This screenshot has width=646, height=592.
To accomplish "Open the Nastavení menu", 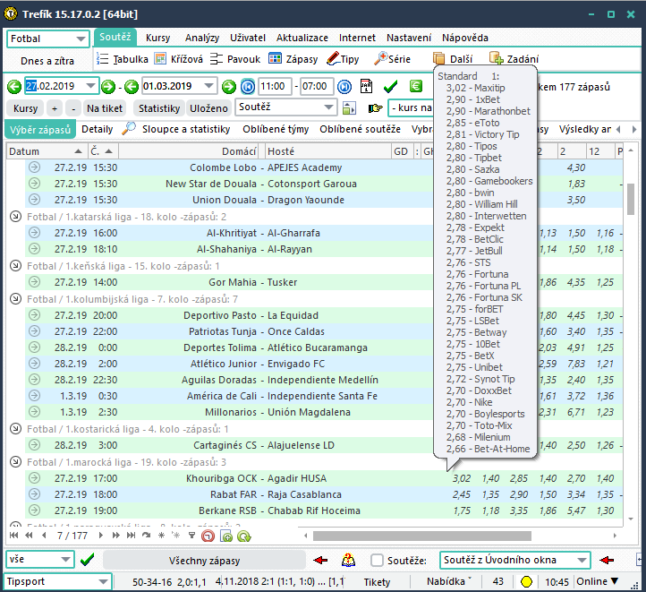I will pos(409,38).
